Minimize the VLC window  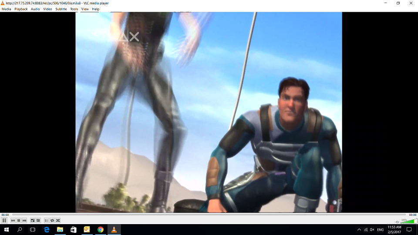[x=385, y=3]
